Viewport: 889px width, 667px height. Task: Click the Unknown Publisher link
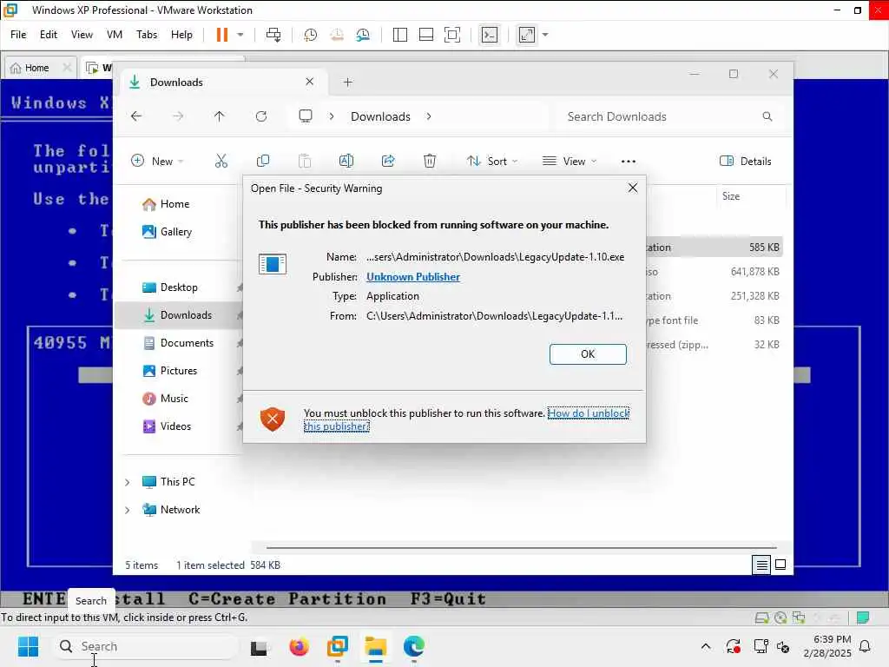pos(413,277)
